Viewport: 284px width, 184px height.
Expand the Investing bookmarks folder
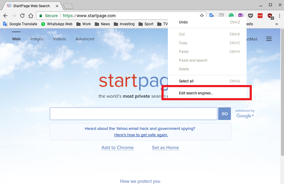point(124,24)
